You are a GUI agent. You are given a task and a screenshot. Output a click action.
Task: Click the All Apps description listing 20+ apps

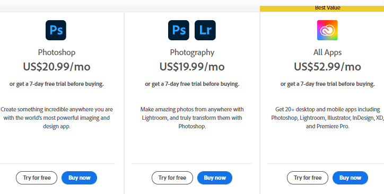[327, 118]
